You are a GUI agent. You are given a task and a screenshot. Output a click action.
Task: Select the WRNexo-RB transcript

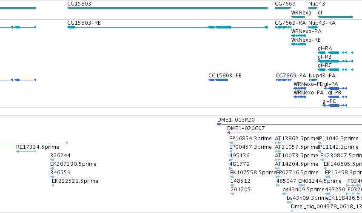pos(299,44)
